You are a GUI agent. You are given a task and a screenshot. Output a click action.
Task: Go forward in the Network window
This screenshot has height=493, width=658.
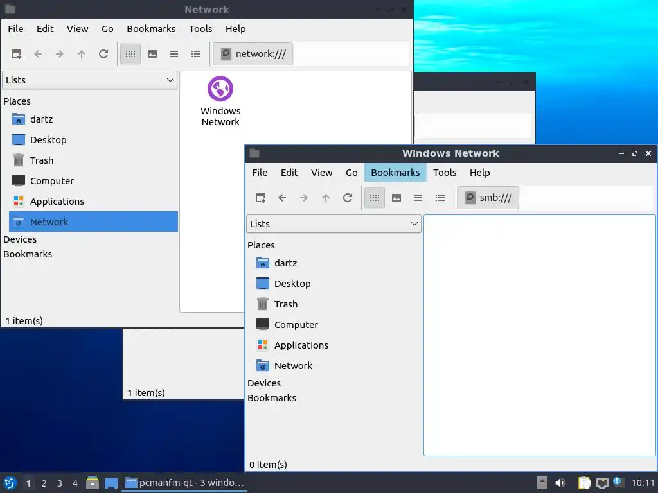point(60,54)
